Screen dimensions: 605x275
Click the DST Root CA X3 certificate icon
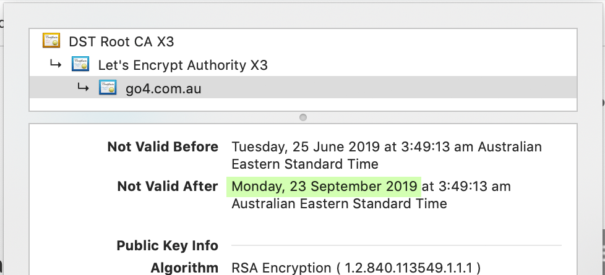tap(51, 41)
